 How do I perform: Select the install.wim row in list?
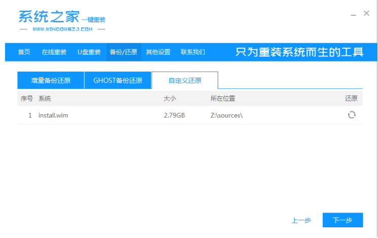pyautogui.click(x=53, y=115)
